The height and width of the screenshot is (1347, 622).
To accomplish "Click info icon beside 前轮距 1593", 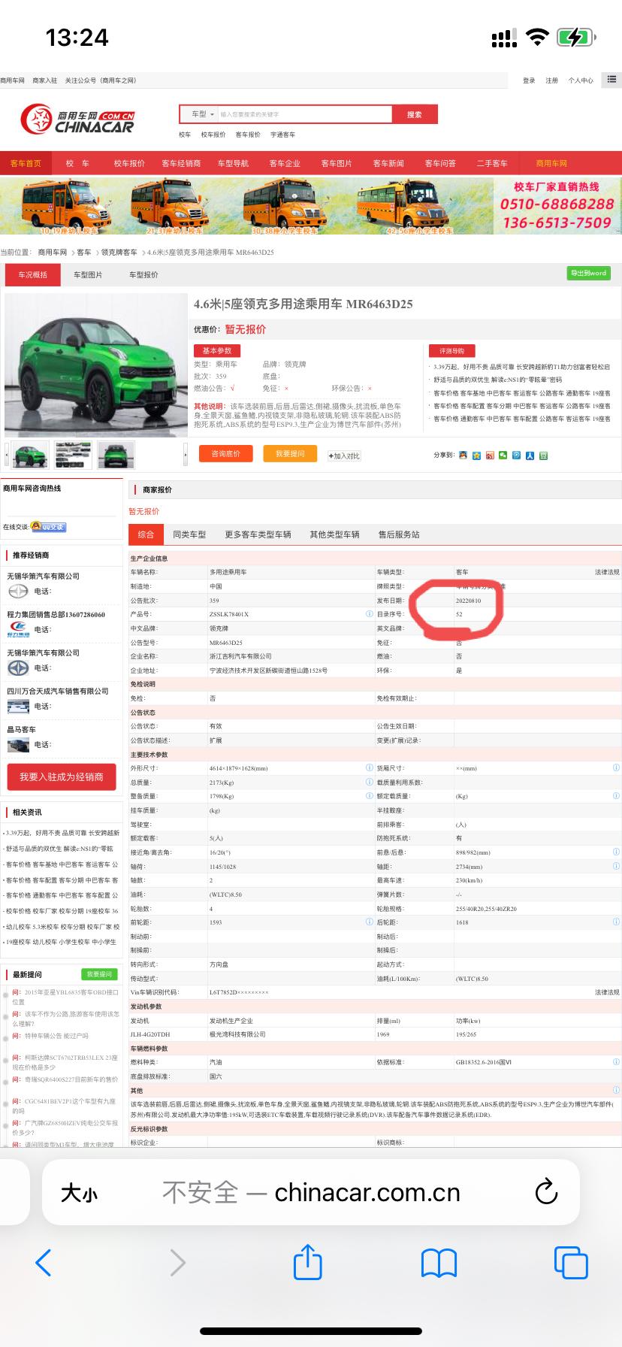I will (x=369, y=922).
